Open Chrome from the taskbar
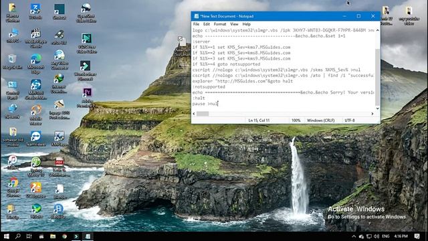 64,236
